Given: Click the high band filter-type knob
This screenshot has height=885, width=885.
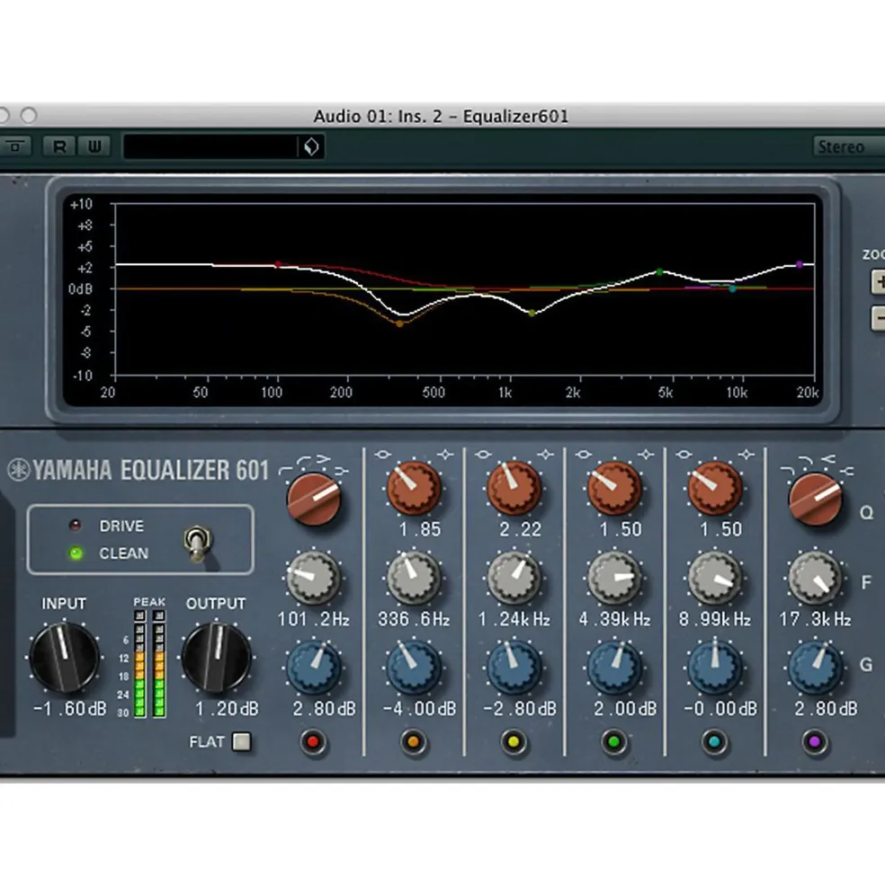Looking at the screenshot, I should (815, 499).
